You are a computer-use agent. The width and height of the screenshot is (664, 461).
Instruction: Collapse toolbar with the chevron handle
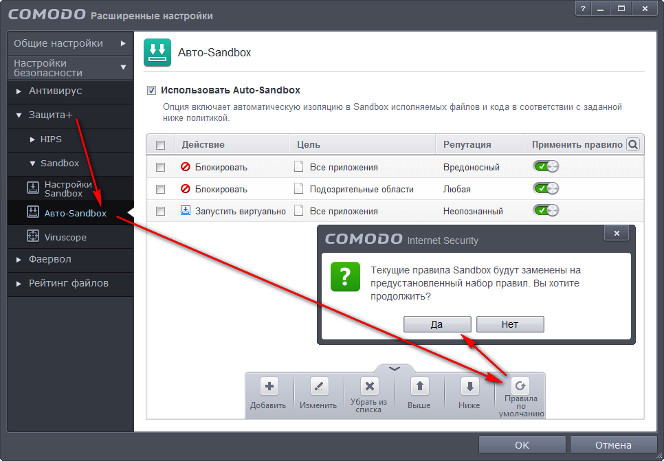[x=395, y=368]
